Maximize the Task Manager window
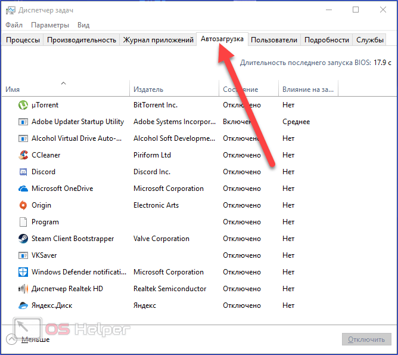Viewport: 398px width, 355px height. 356,10
